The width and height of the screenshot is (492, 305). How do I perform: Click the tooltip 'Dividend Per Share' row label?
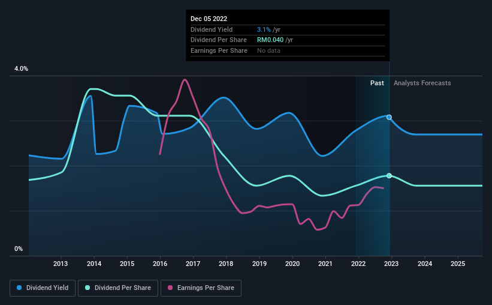(219, 40)
